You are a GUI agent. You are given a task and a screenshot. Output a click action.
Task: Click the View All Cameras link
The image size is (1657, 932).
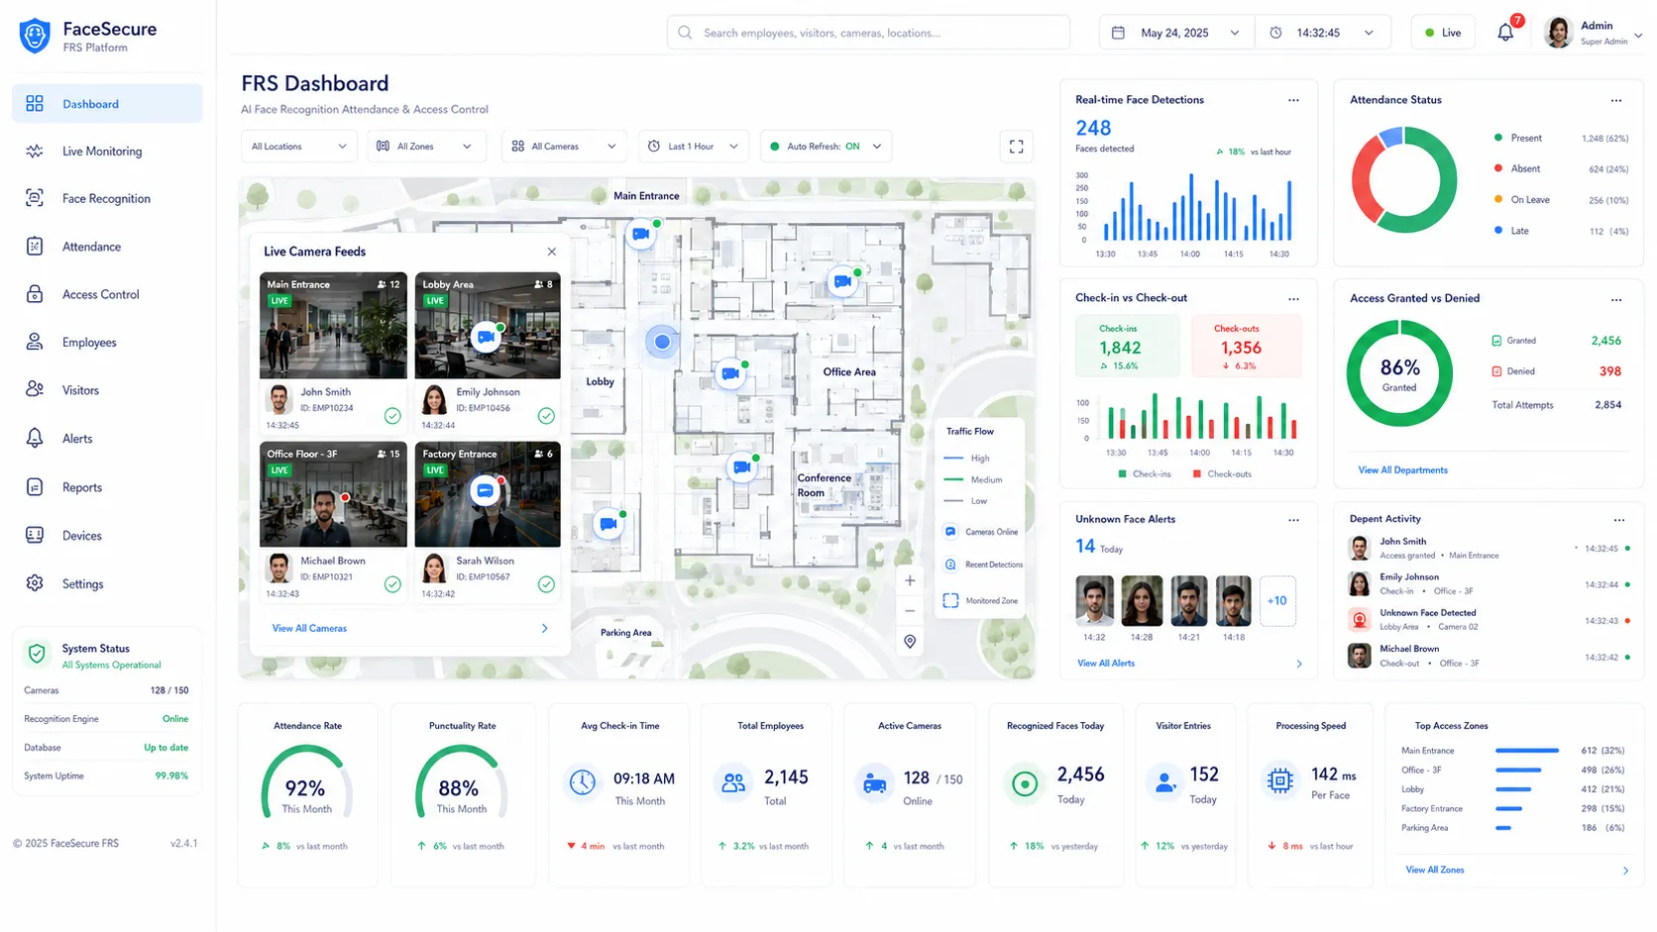coord(309,629)
